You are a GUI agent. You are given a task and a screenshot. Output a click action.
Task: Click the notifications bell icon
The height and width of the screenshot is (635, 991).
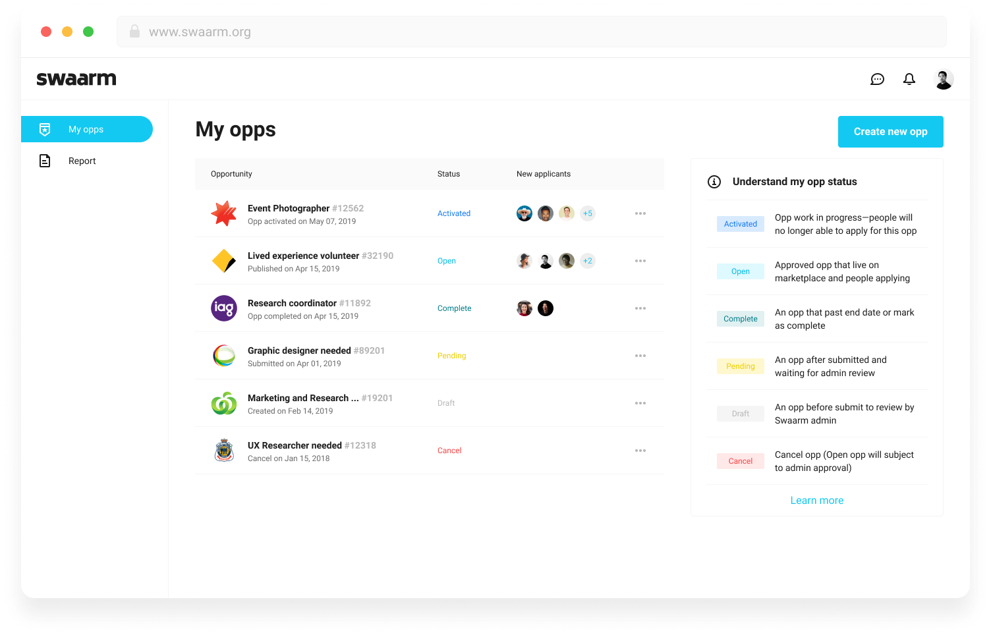909,78
